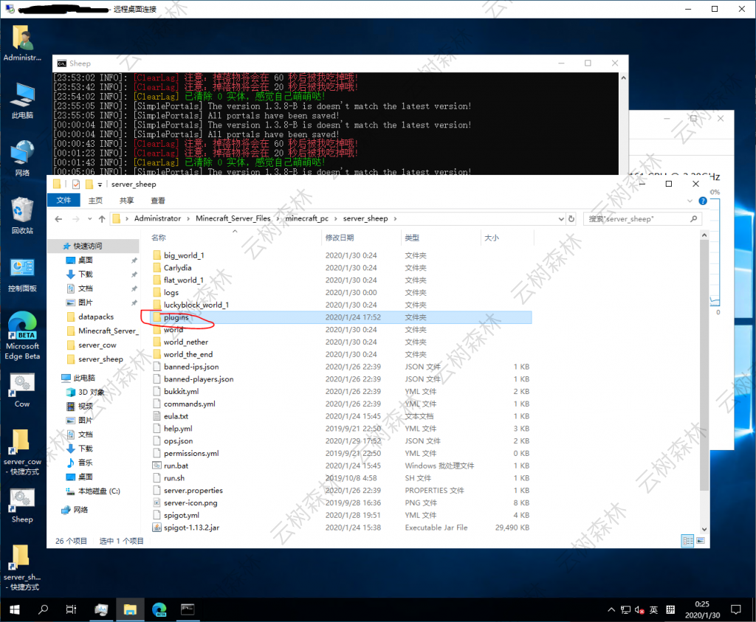Viewport: 756px width, 622px height.
Task: Select spigot-1.13.2.jar file
Action: 191,528
